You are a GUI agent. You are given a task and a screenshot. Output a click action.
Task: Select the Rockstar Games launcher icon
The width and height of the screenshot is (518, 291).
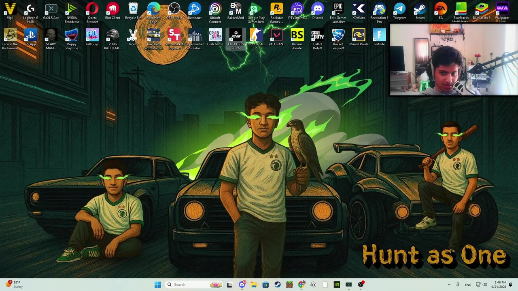click(277, 13)
